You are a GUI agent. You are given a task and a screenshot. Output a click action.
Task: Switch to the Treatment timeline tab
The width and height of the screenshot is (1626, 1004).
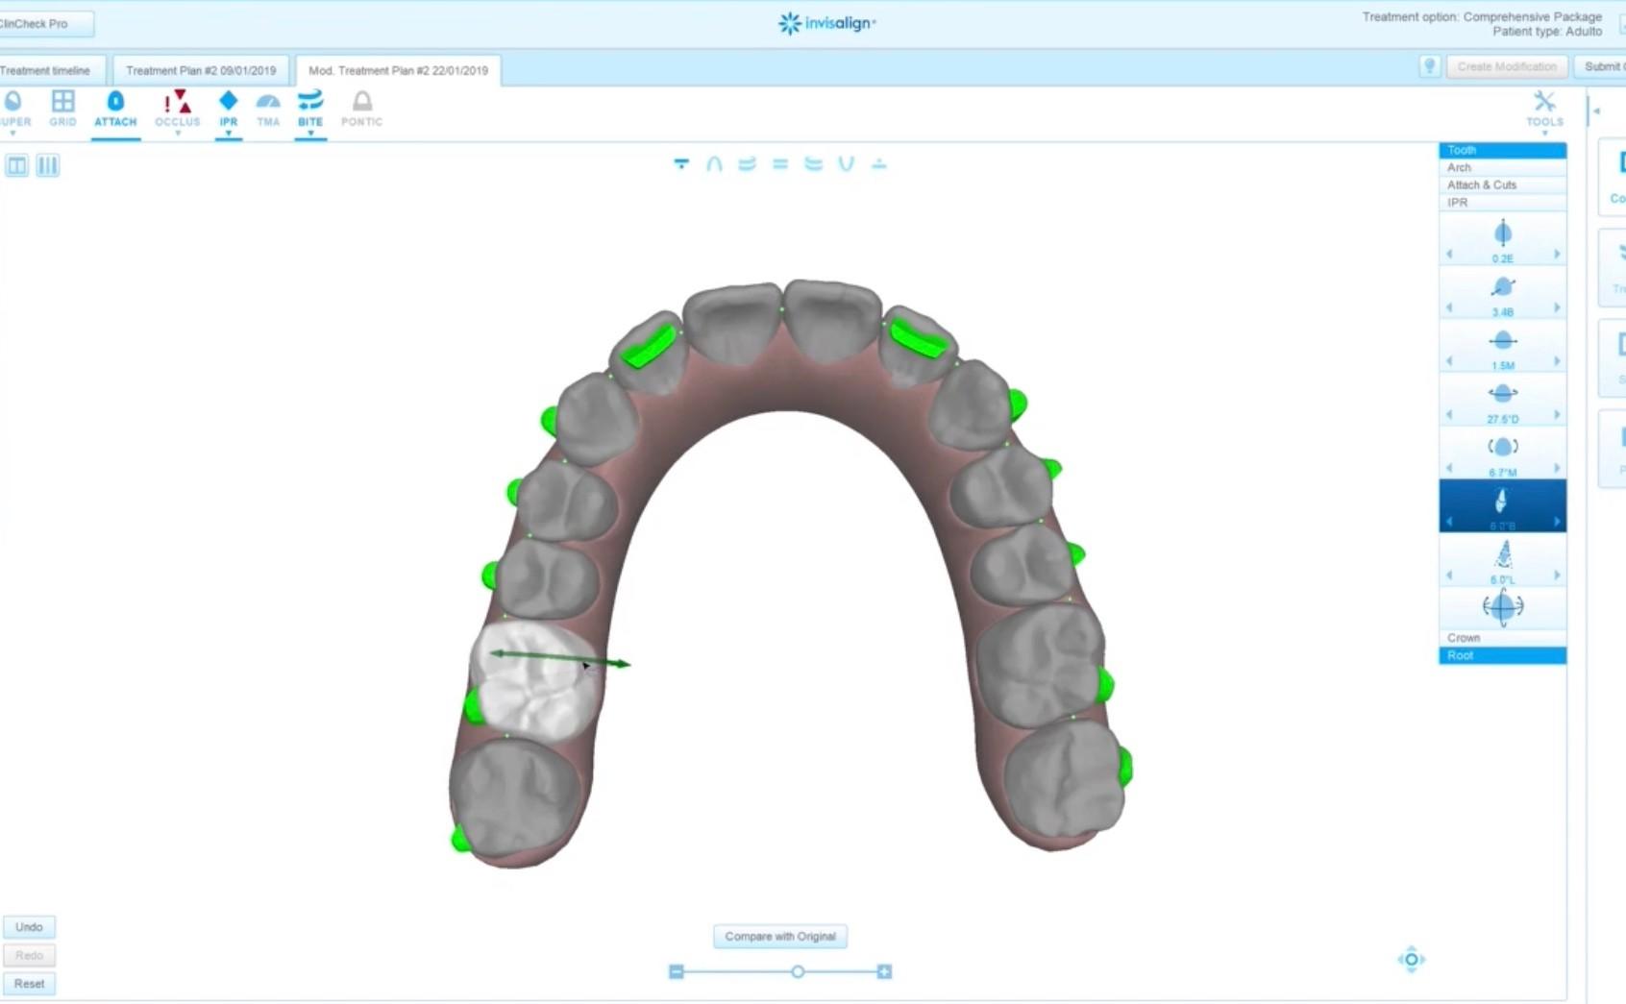50,70
